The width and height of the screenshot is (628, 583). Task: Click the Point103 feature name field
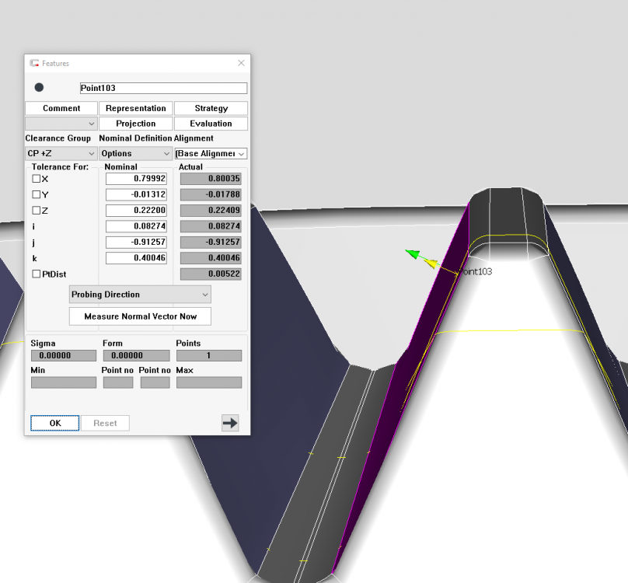(x=163, y=89)
